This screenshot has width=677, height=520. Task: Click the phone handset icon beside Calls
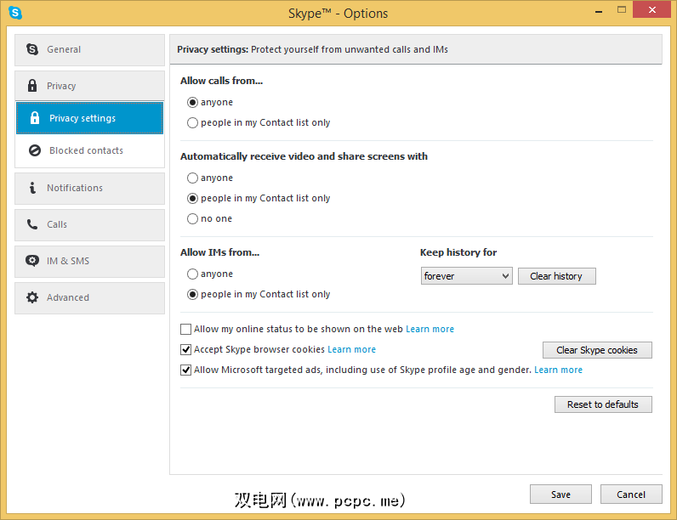pos(32,224)
